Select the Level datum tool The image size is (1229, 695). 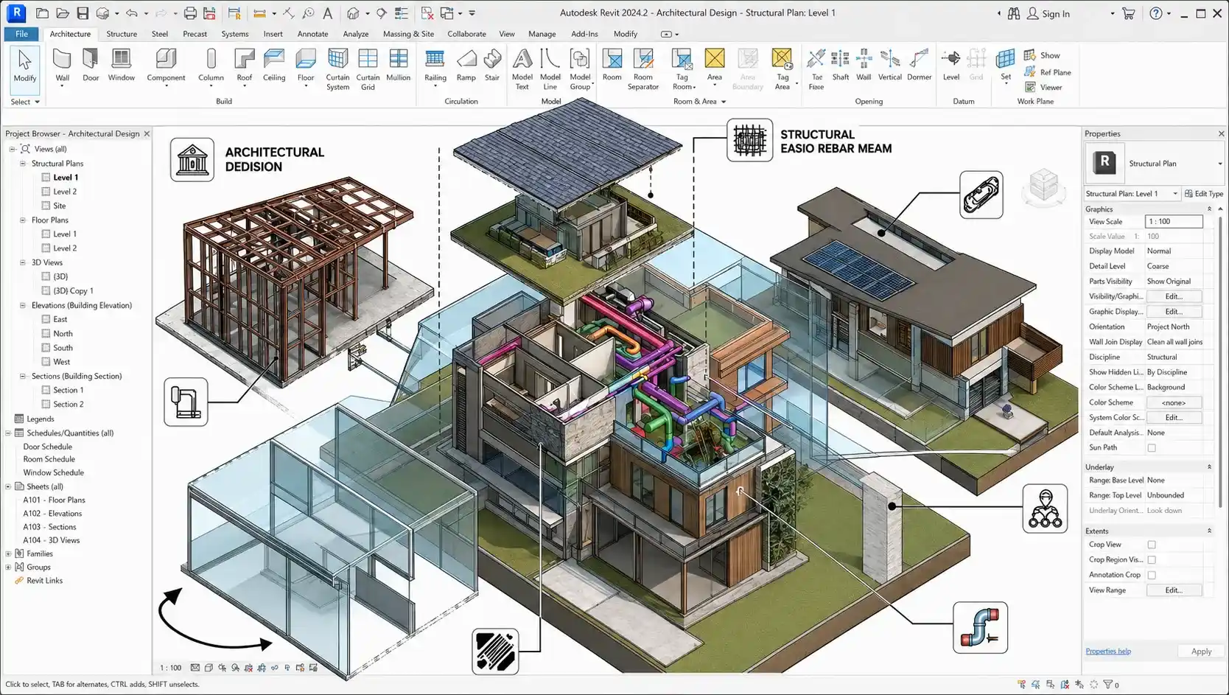(x=951, y=66)
